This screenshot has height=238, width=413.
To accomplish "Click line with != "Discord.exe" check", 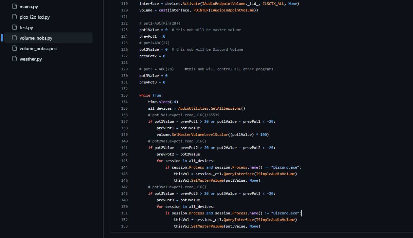I will (x=233, y=213).
